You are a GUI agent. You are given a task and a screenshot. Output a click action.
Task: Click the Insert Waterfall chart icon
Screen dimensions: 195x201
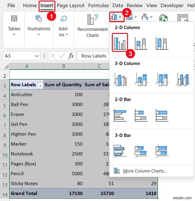pos(145,17)
